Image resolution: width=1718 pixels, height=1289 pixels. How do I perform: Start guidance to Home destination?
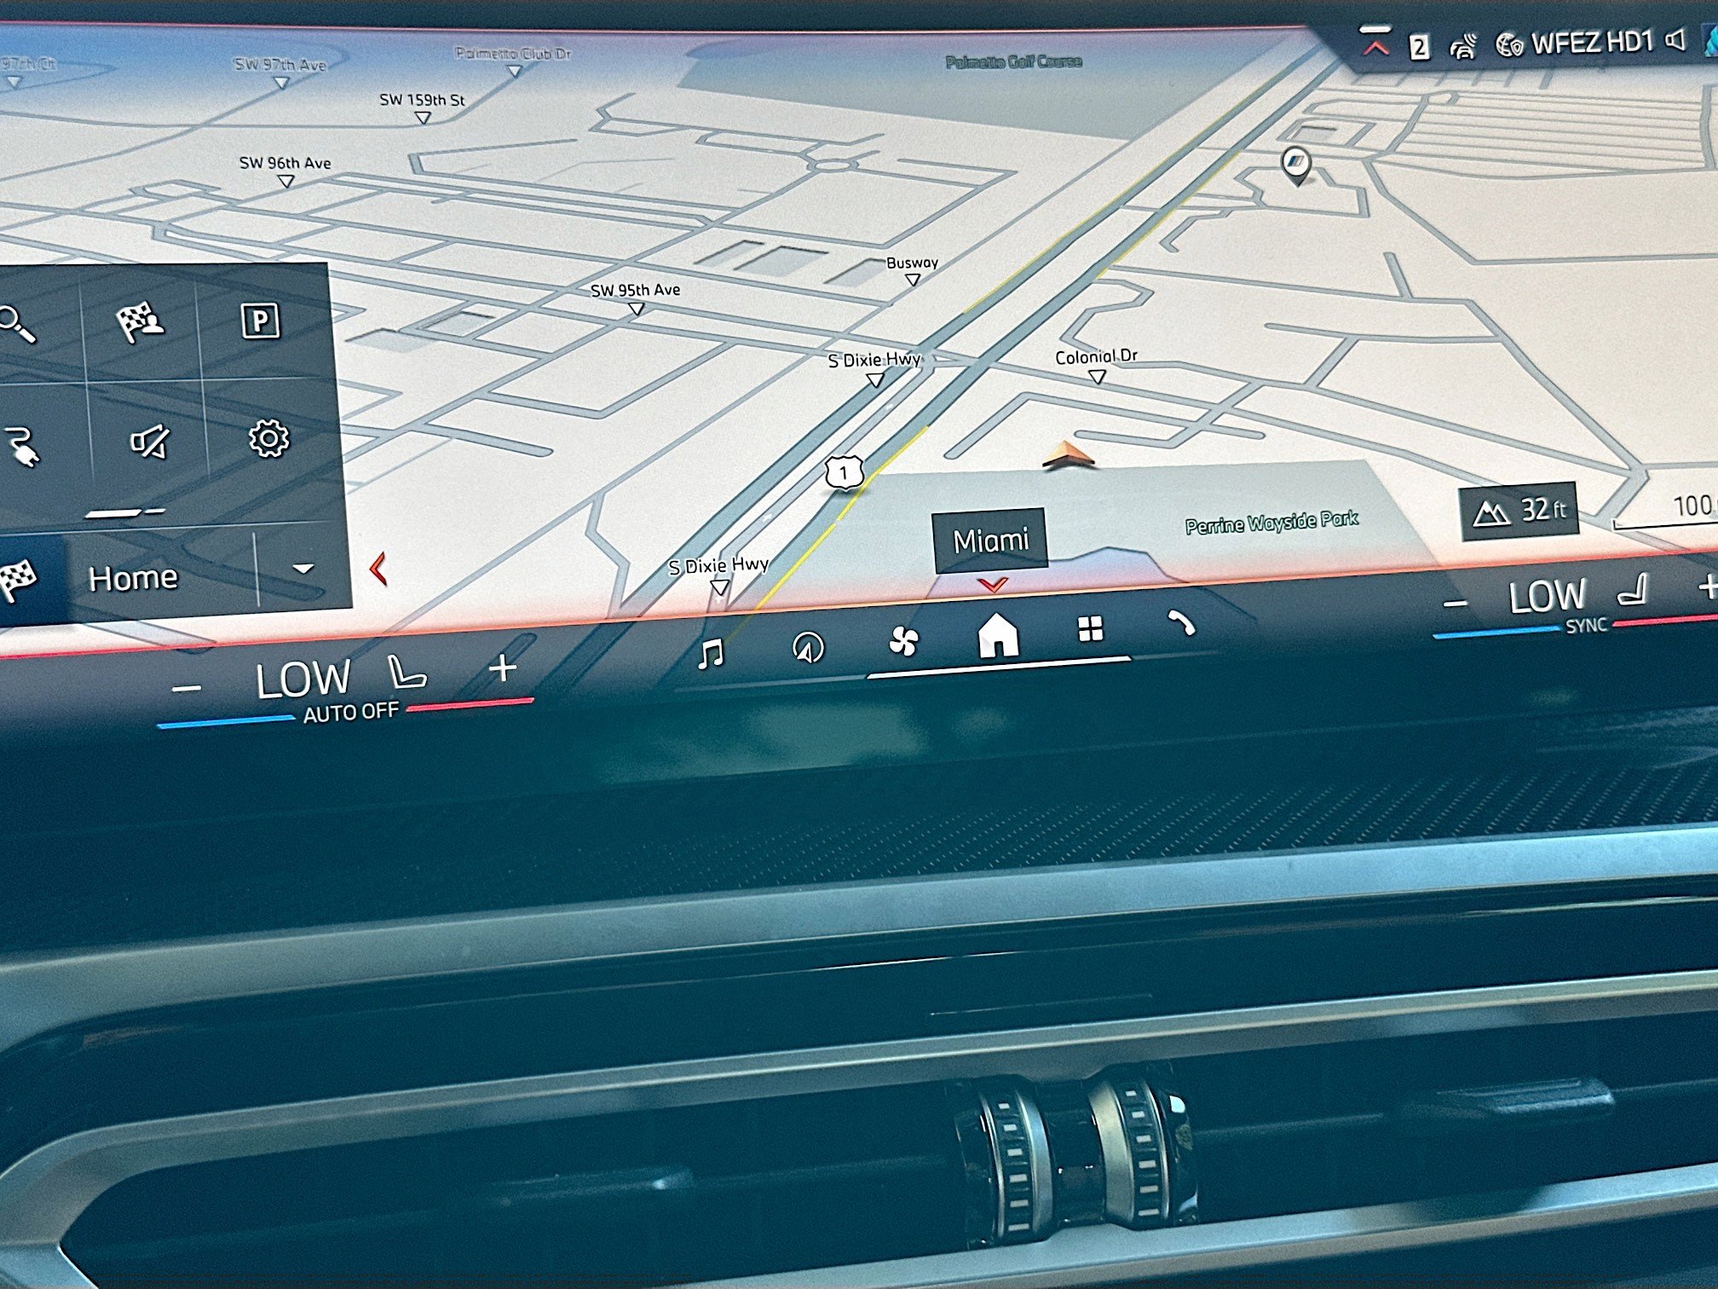132,579
